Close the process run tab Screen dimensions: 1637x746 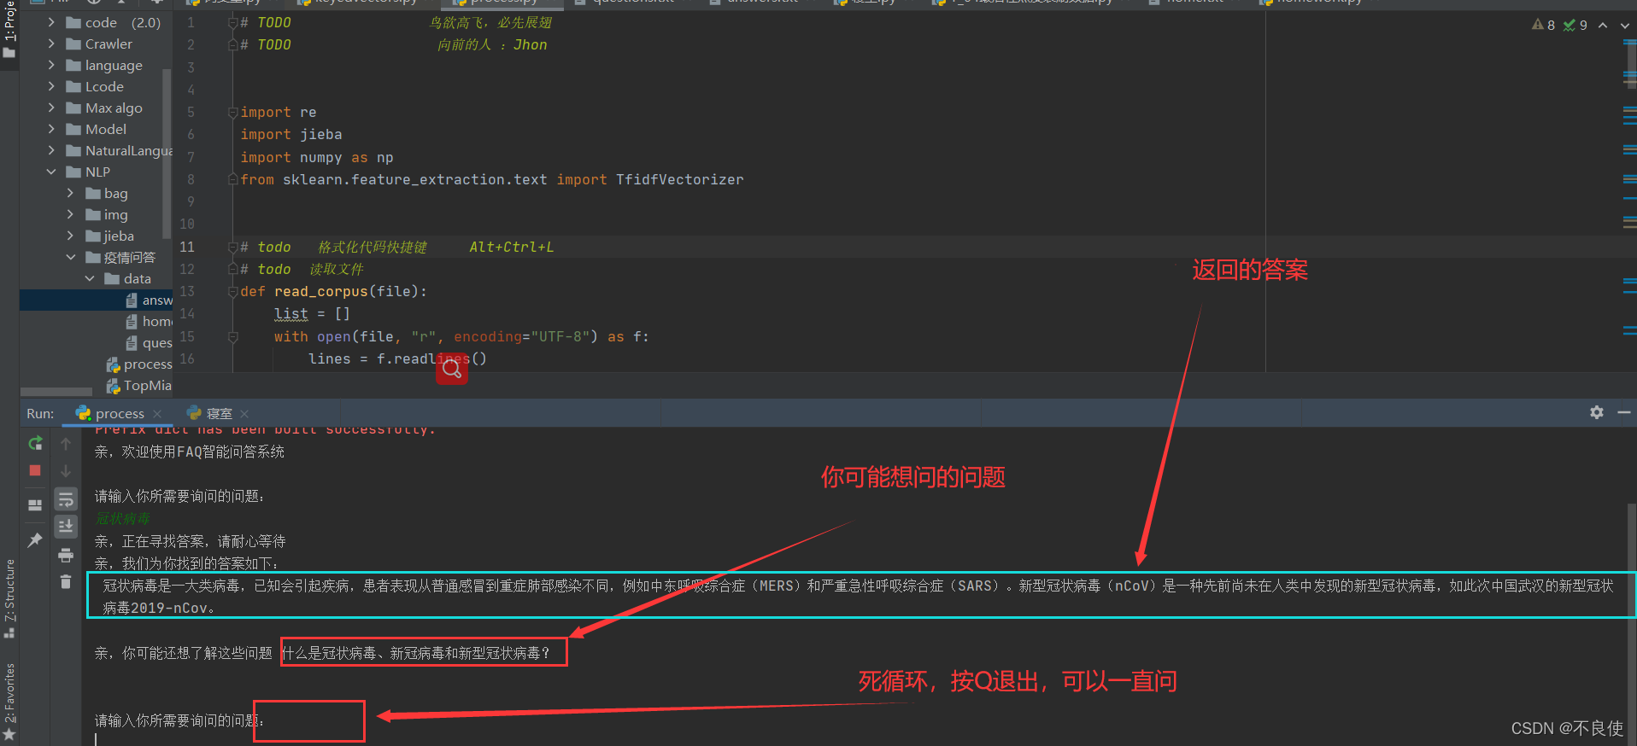(157, 414)
